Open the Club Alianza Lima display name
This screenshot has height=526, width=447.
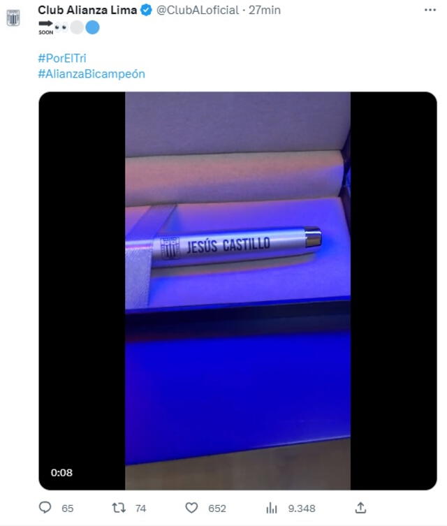point(87,10)
